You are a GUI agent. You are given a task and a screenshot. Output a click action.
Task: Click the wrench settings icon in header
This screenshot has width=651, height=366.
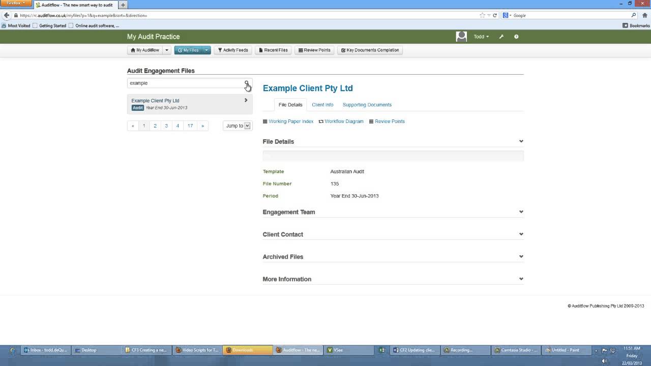coord(501,37)
